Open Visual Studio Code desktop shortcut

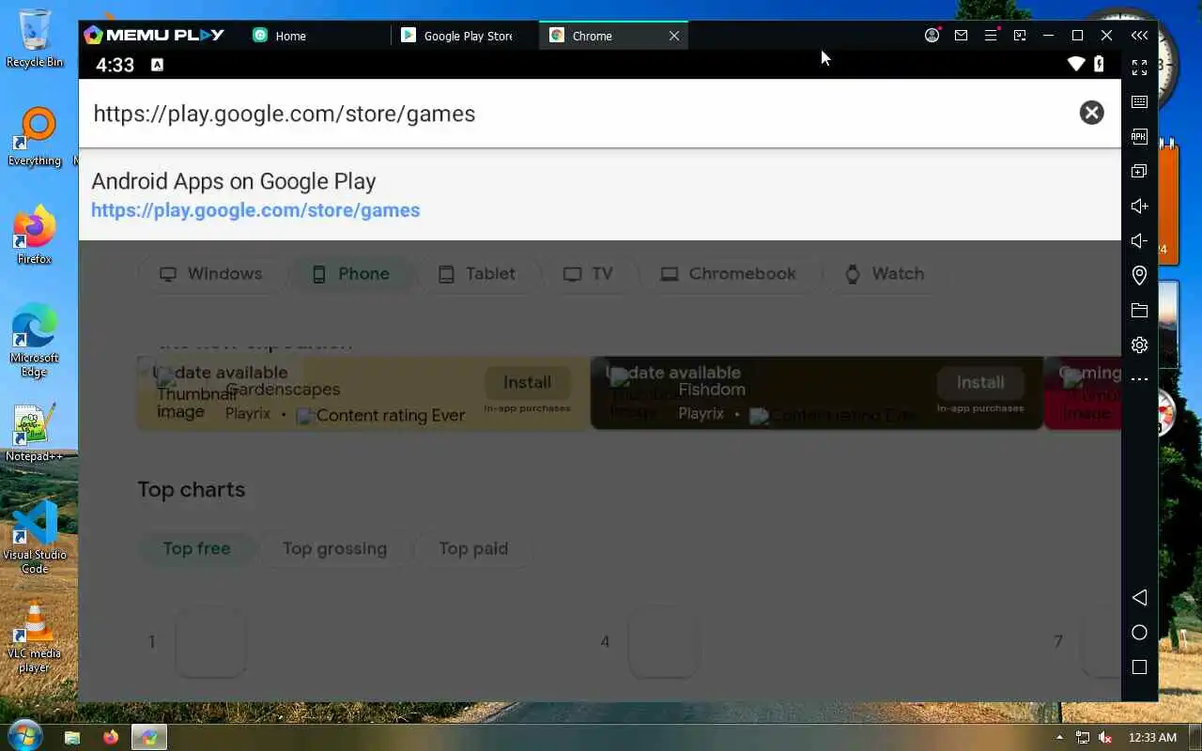35,538
